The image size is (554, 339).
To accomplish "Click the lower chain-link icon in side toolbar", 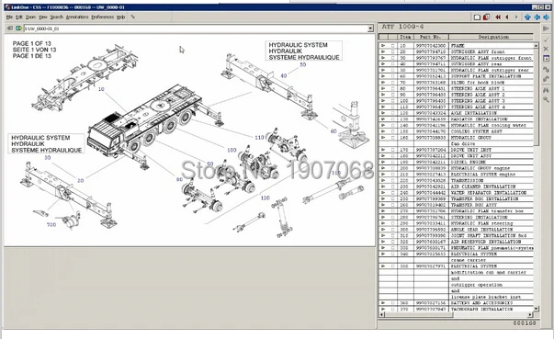I will 547,79.
